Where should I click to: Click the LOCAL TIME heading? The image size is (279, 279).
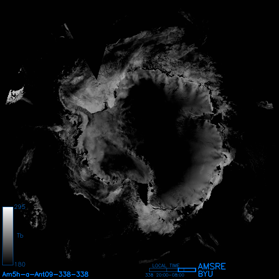(166, 265)
